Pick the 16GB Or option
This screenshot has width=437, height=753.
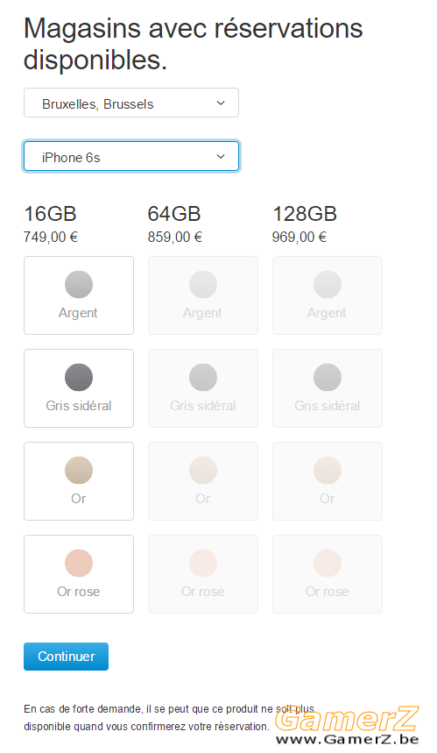pos(79,481)
